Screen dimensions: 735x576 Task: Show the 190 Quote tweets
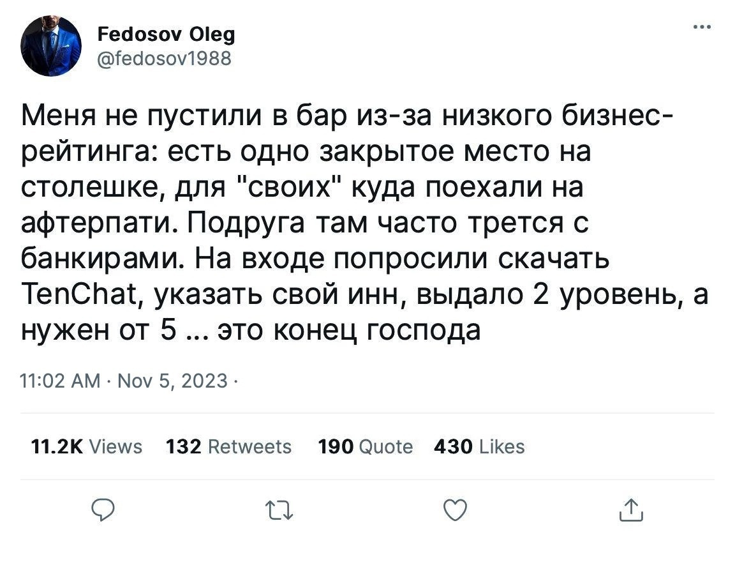coord(366,446)
